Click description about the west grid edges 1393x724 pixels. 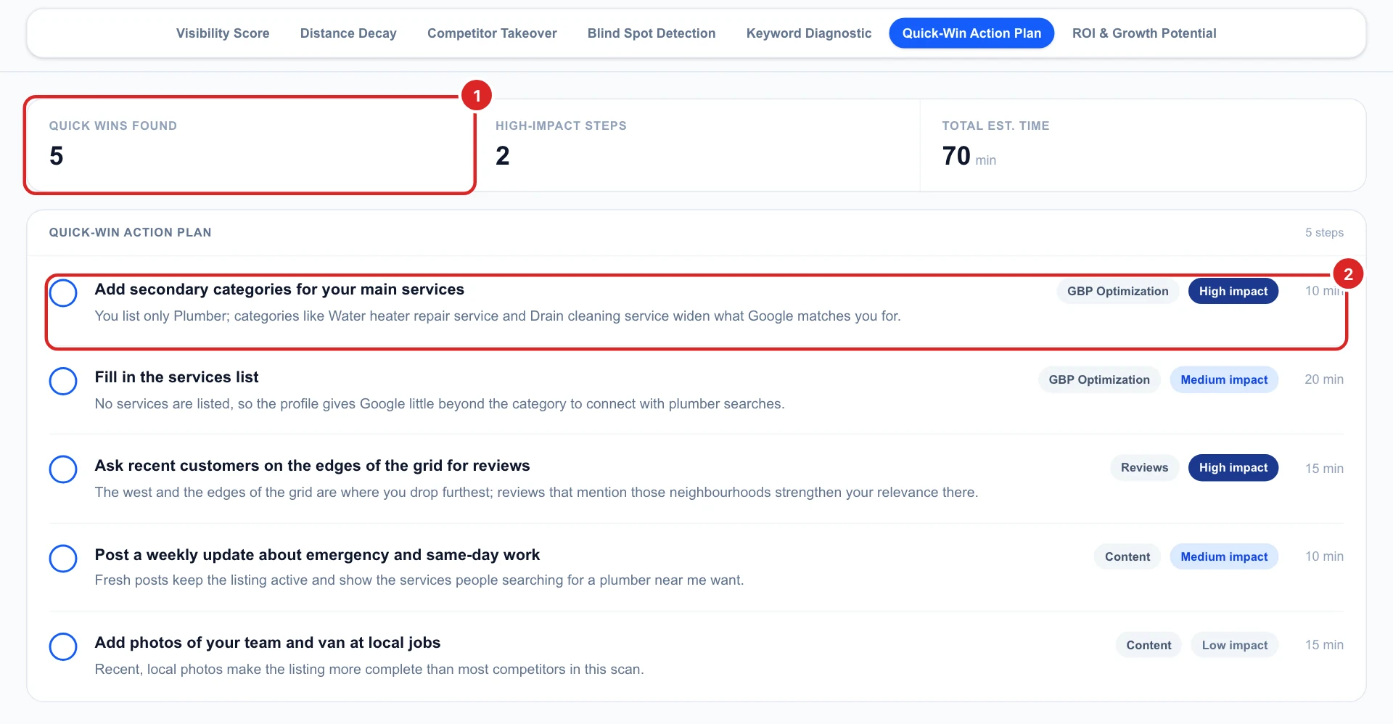tap(536, 493)
